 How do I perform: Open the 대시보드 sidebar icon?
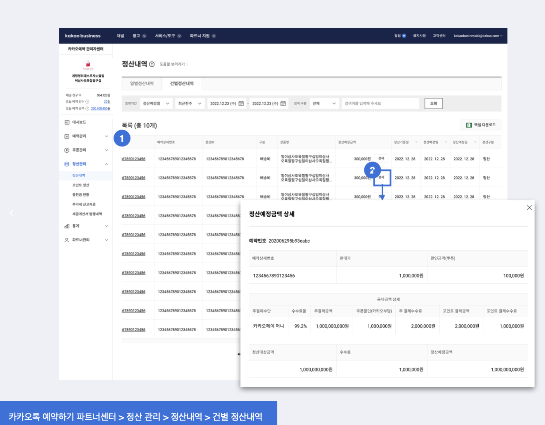pyautogui.click(x=67, y=122)
